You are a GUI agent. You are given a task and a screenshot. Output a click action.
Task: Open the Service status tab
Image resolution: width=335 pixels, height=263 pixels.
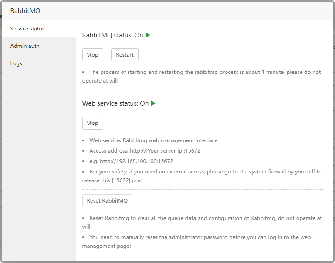click(27, 29)
